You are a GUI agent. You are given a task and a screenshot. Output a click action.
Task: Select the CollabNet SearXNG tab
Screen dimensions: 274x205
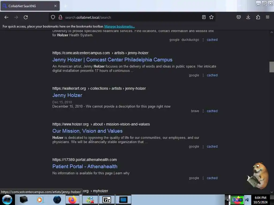click(x=30, y=6)
